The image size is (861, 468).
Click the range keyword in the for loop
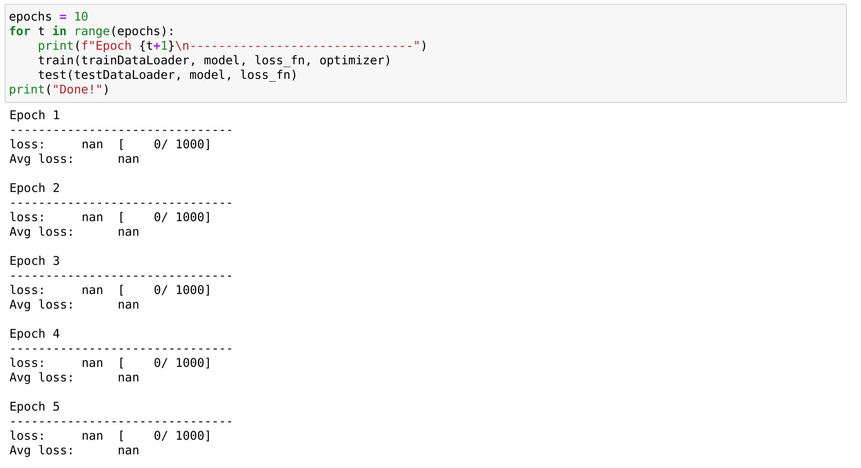[92, 31]
